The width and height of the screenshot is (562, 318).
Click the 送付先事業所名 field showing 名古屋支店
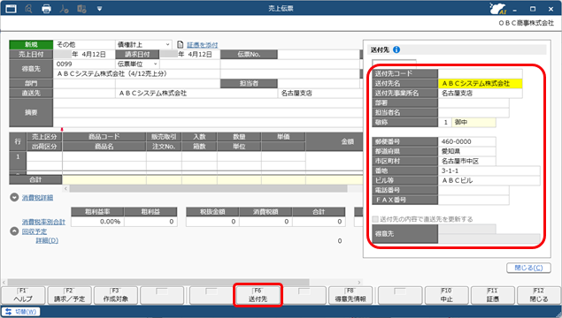481,93
